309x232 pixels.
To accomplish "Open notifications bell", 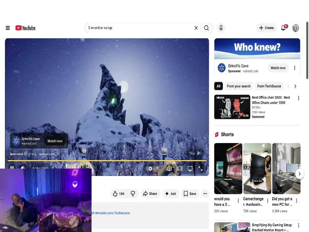I will (284, 28).
